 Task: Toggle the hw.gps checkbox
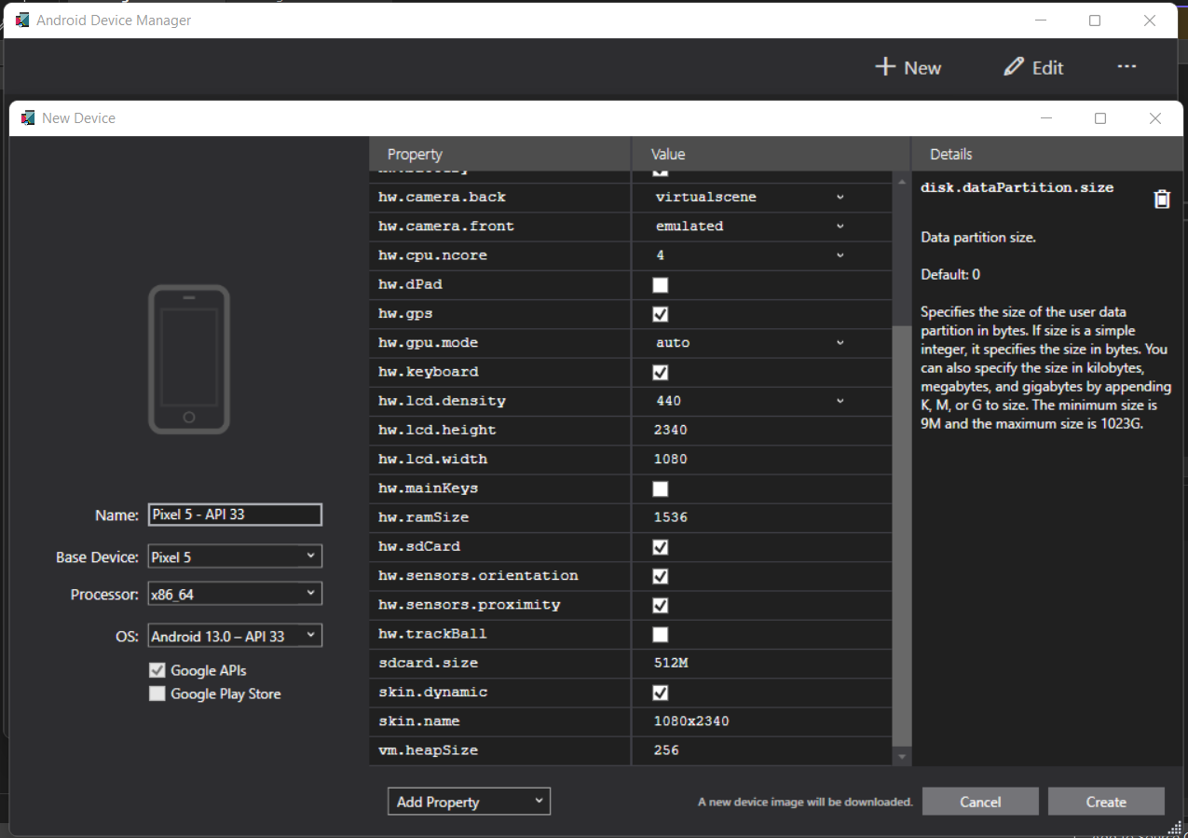coord(660,314)
